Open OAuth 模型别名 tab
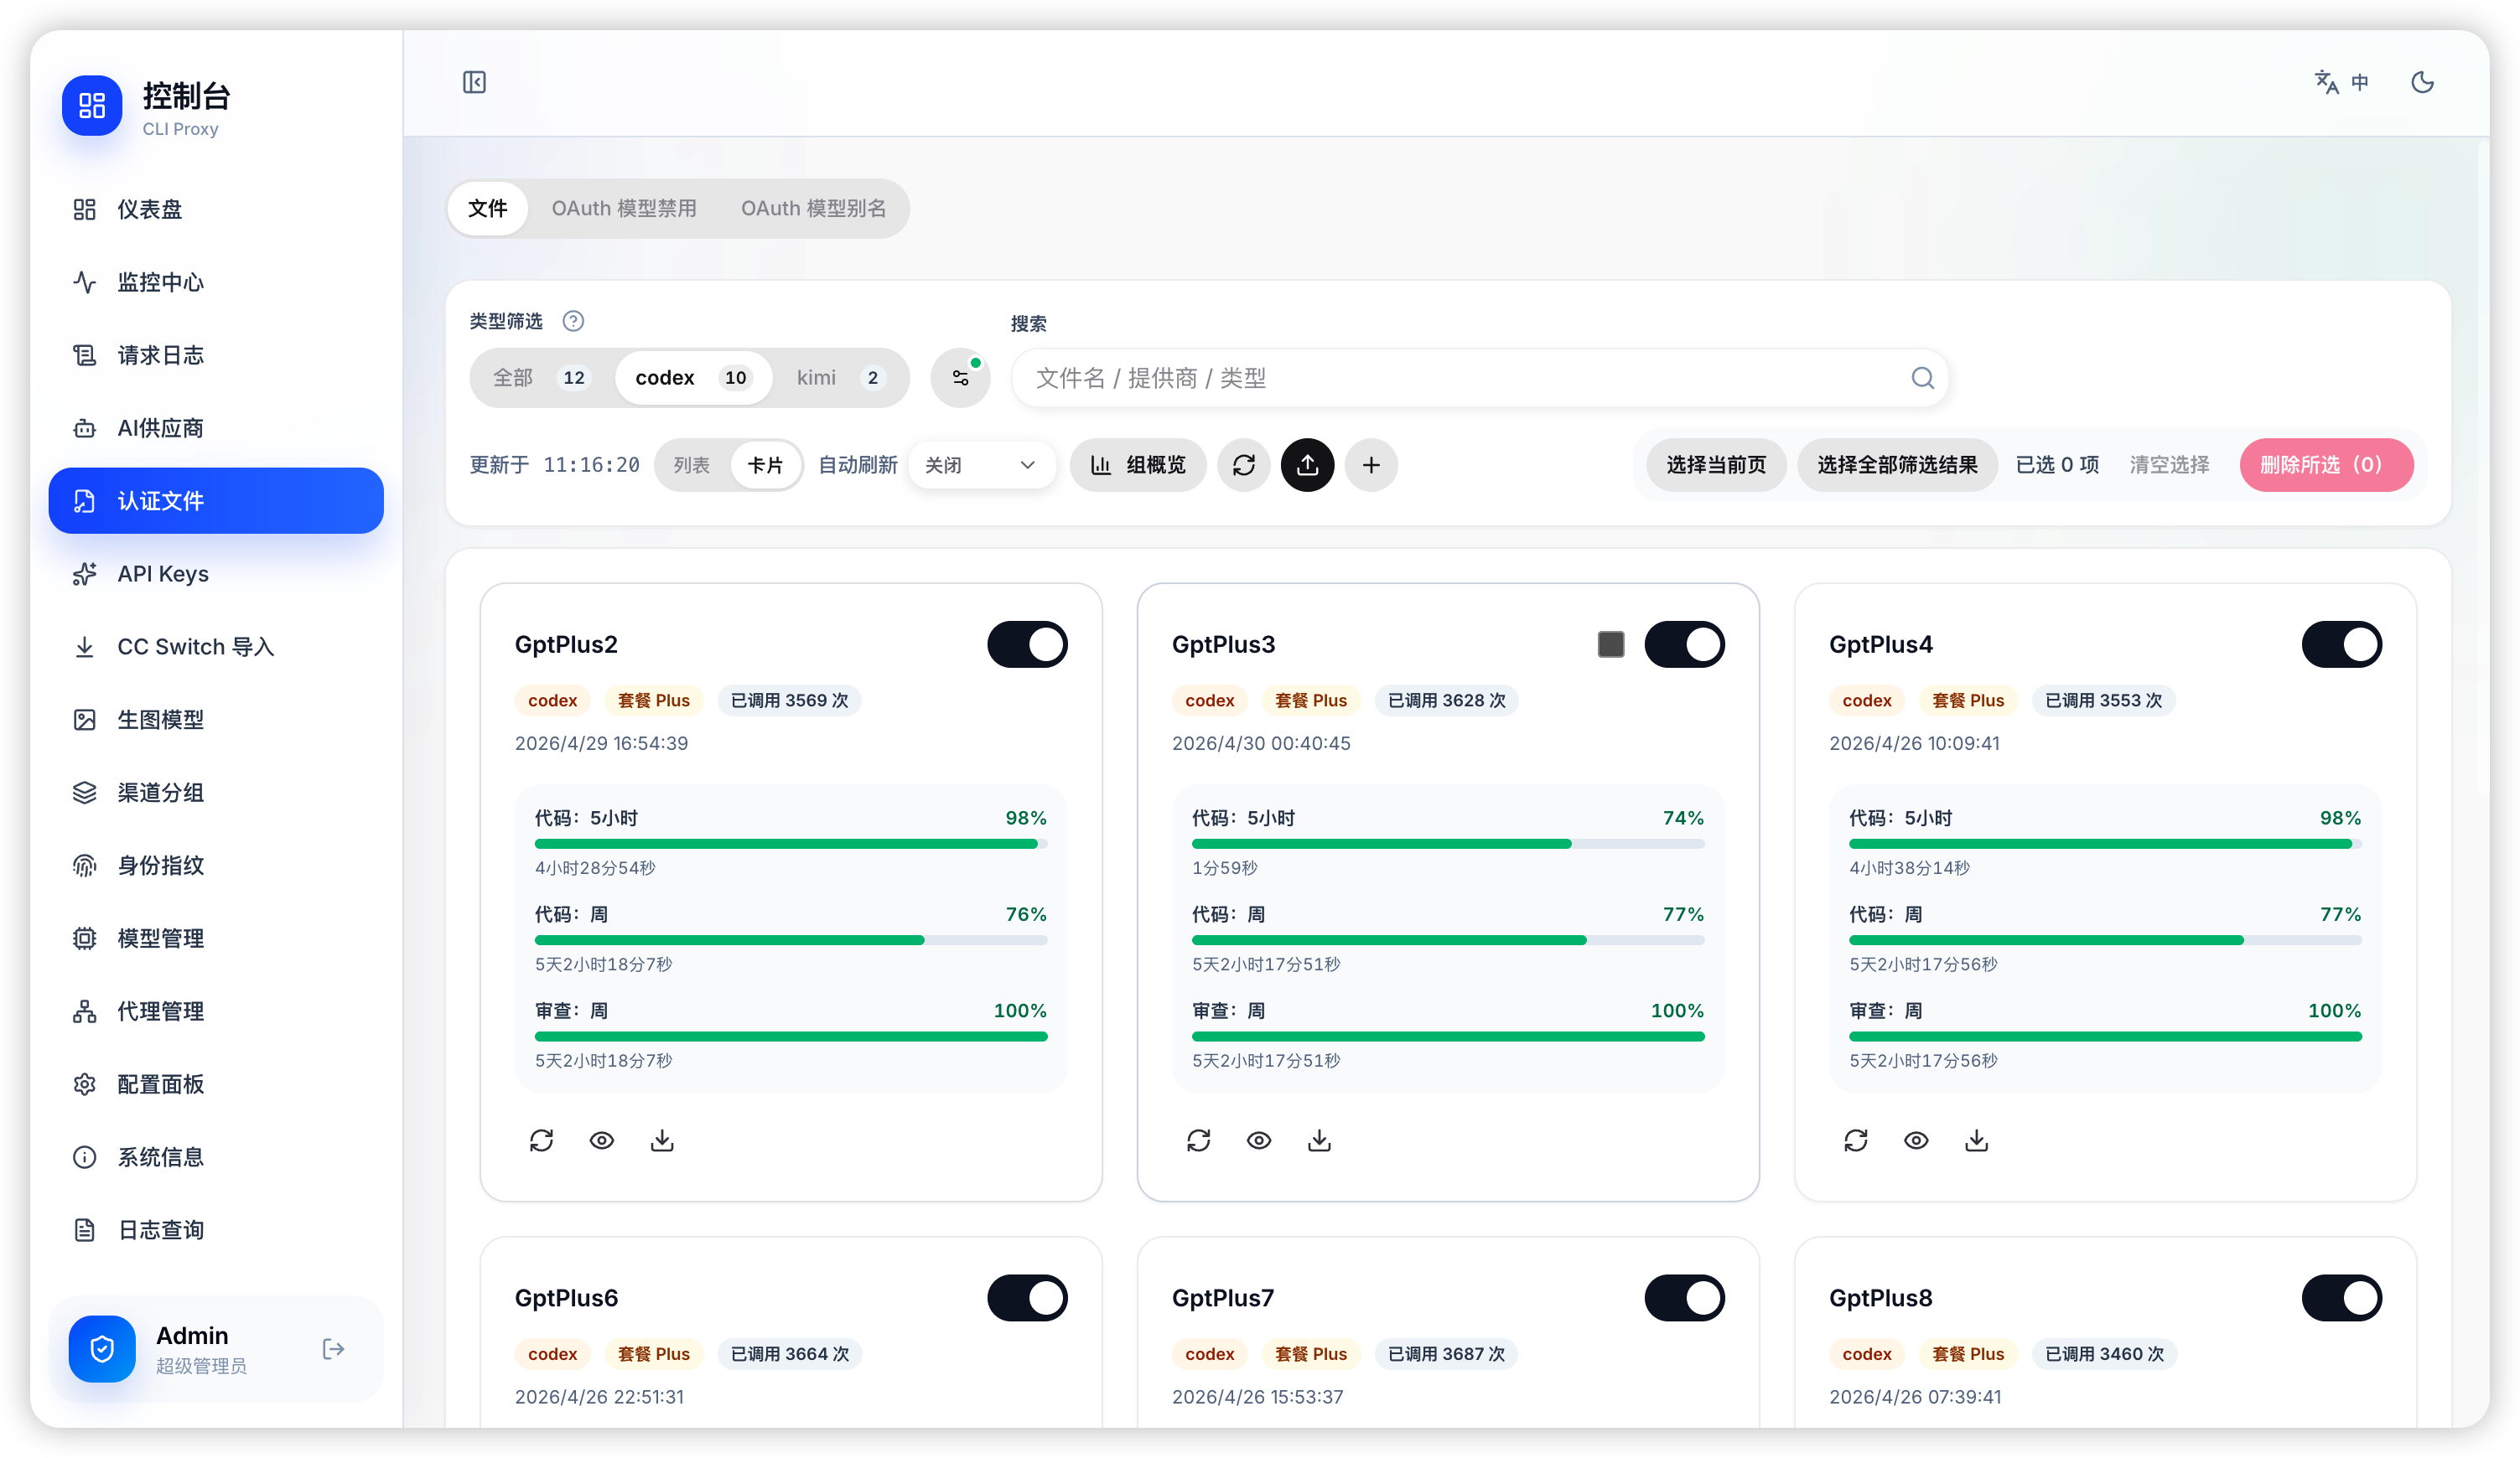The width and height of the screenshot is (2520, 1458). (x=813, y=208)
